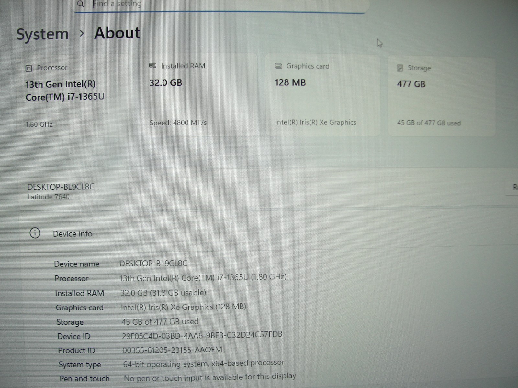Click the Storage drive icon
The width and height of the screenshot is (518, 388).
click(x=400, y=68)
